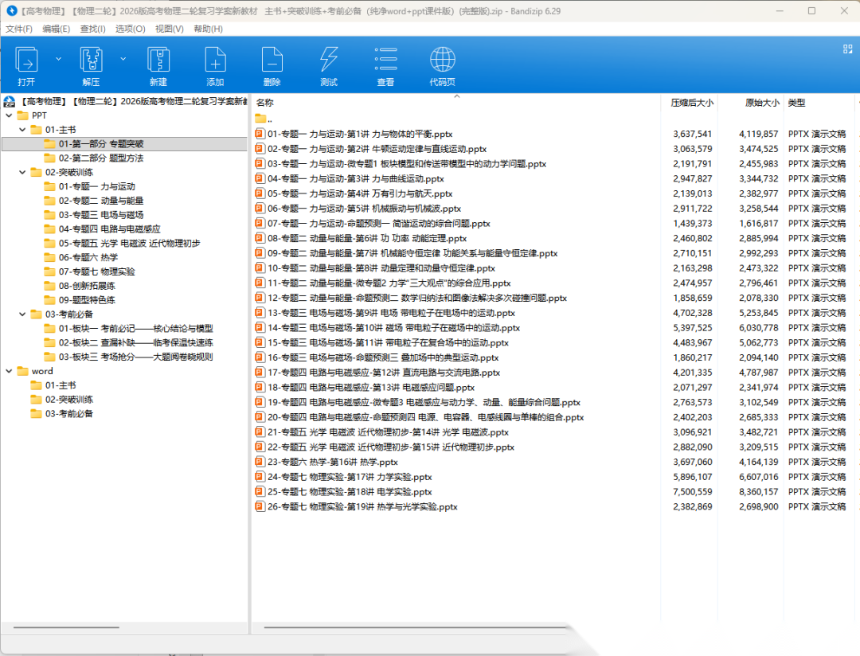
Task: Open the dropdown arrow beside 解压
Action: 123,59
